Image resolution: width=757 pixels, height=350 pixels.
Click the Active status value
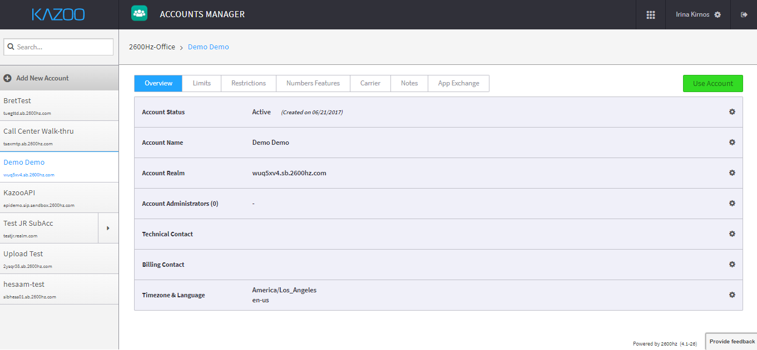click(261, 112)
